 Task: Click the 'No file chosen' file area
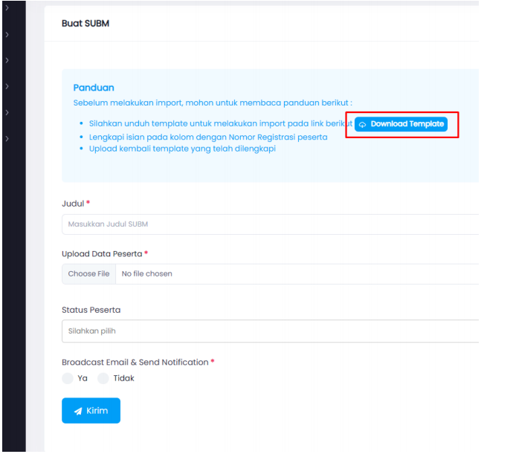[223, 273]
